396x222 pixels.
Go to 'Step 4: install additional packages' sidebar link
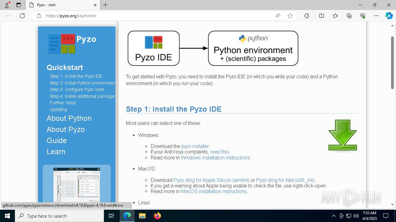[83, 96]
